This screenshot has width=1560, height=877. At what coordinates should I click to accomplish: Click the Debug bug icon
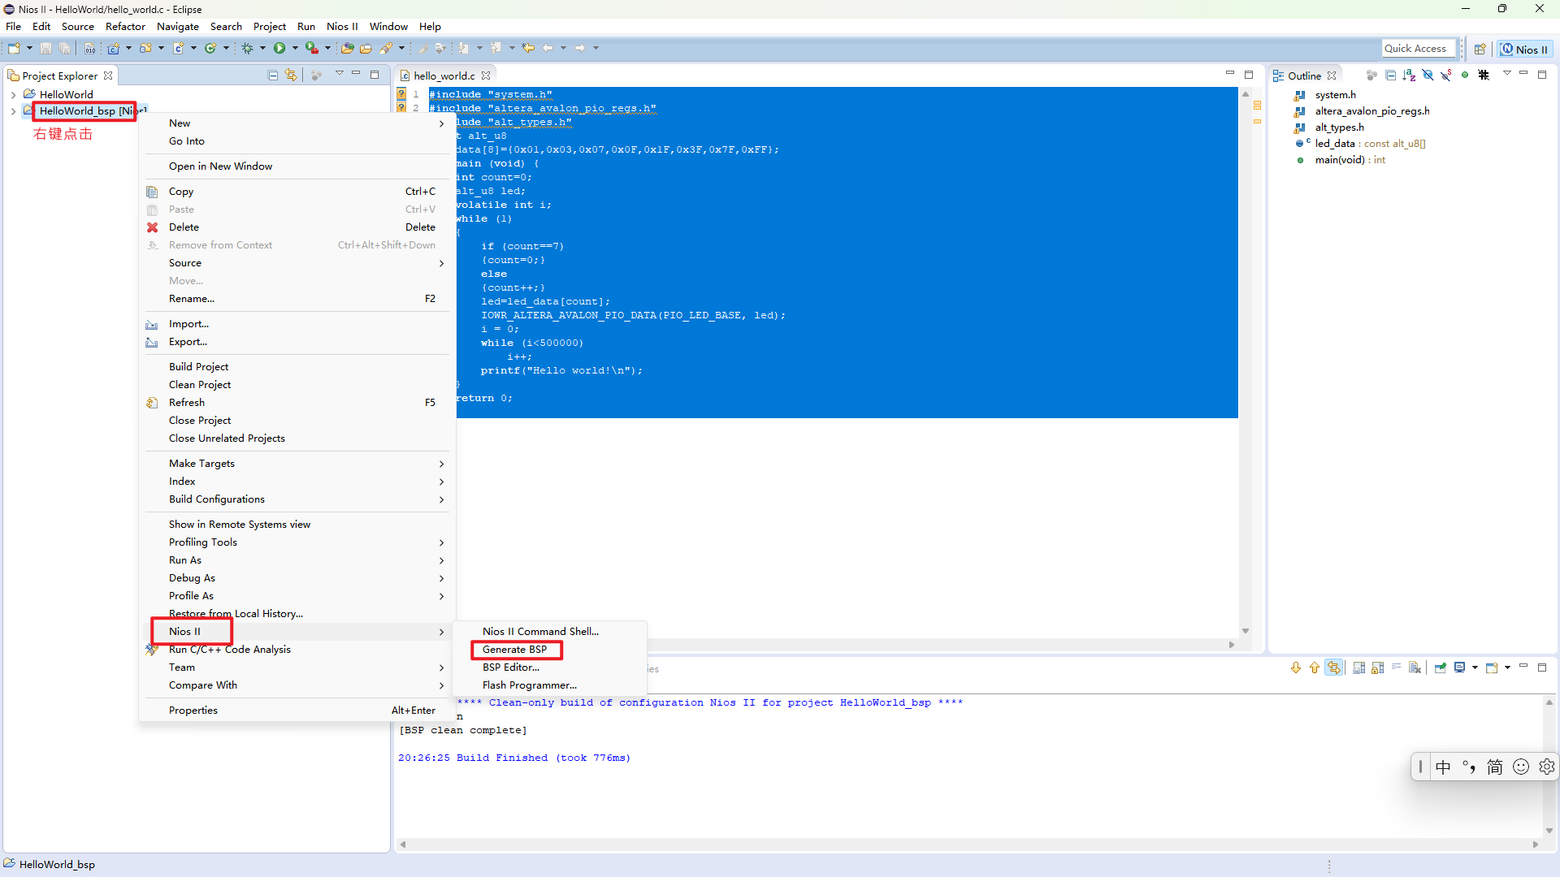248,49
